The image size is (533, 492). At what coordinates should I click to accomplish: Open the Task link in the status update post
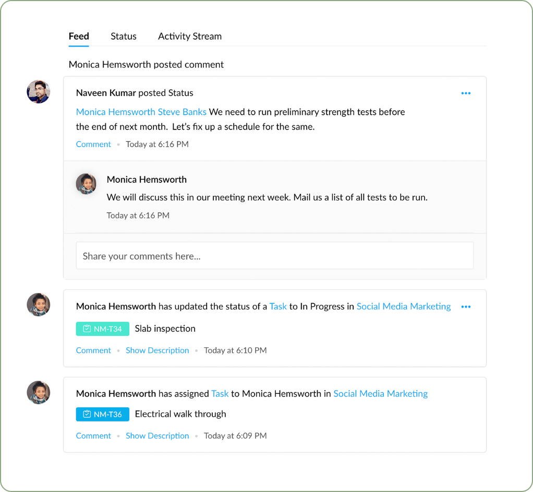coord(278,307)
